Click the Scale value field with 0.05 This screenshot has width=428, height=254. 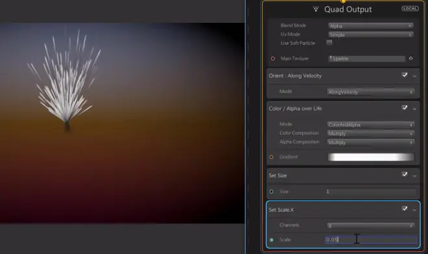pyautogui.click(x=371, y=240)
